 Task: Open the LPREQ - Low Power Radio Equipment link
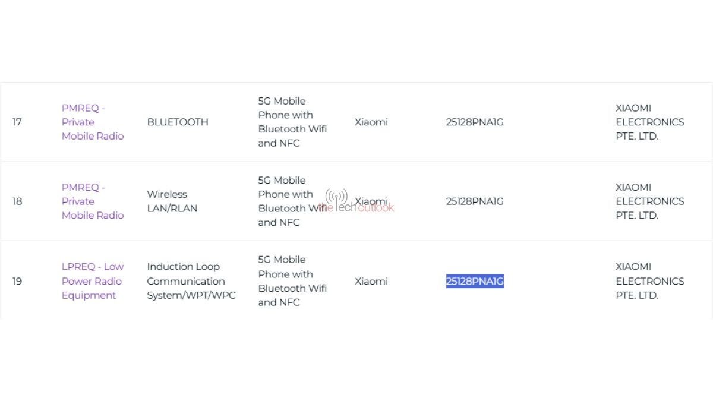pyautogui.click(x=92, y=281)
